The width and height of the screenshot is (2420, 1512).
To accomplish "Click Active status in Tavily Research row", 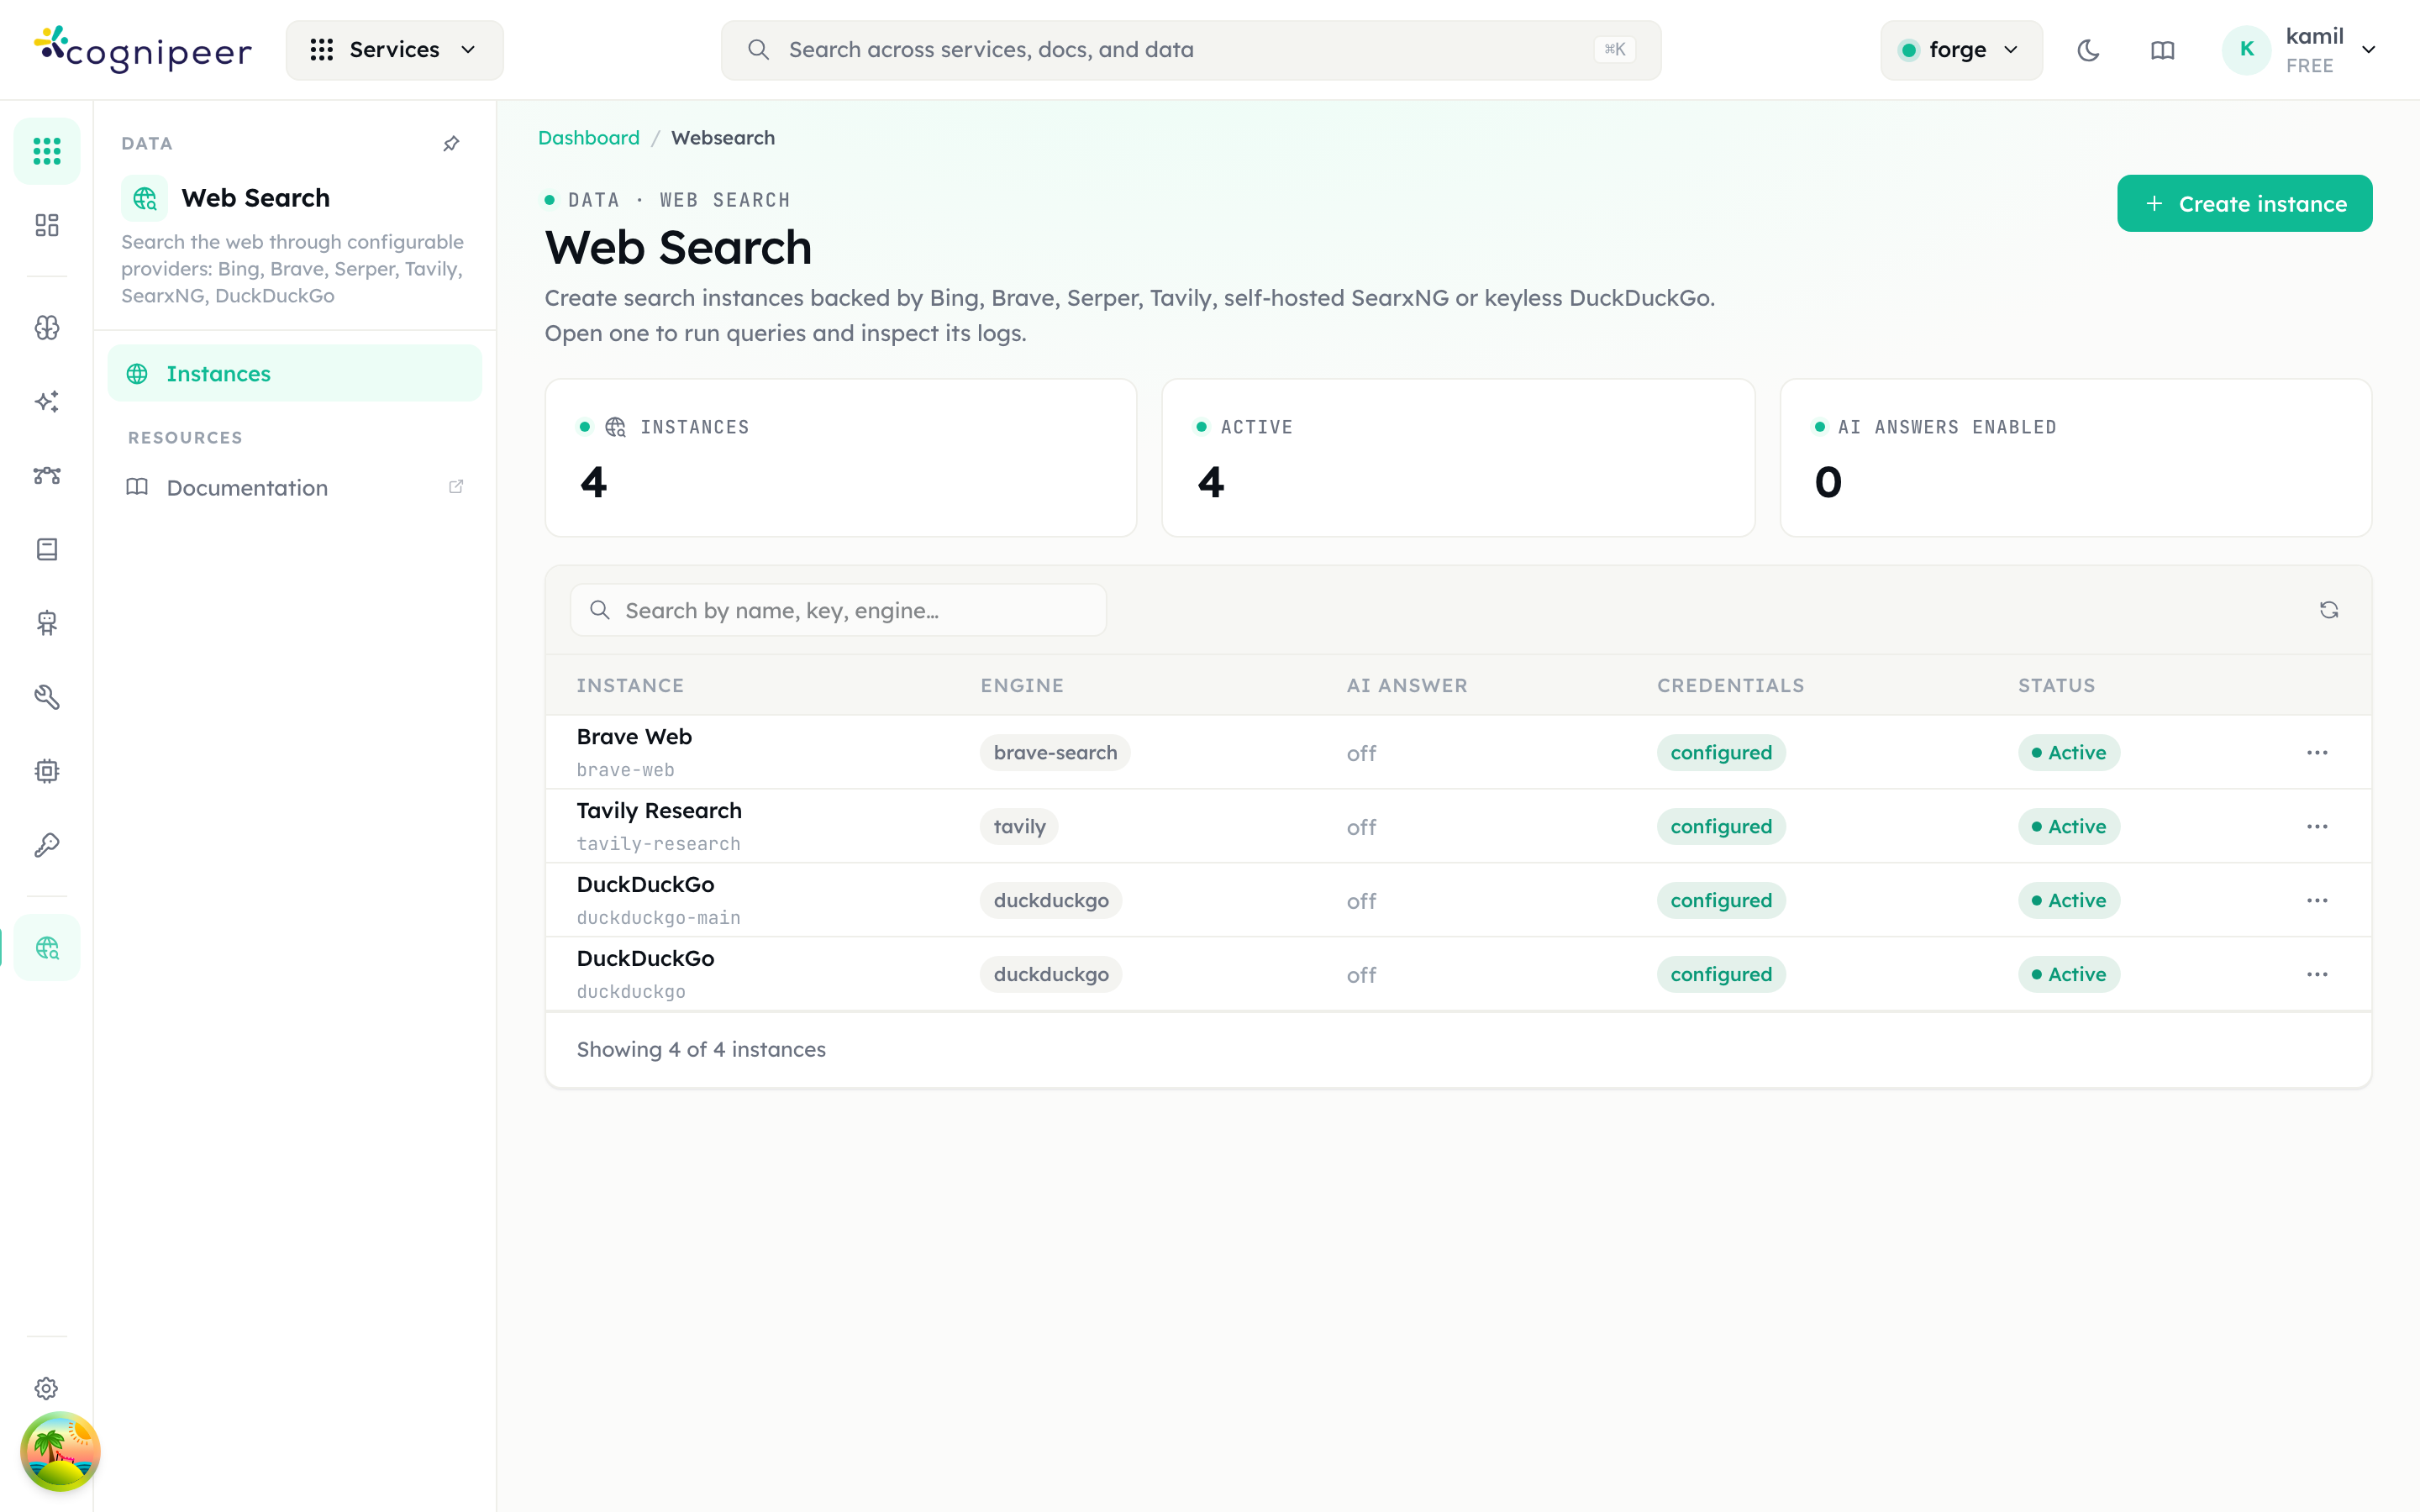I will tap(2068, 827).
